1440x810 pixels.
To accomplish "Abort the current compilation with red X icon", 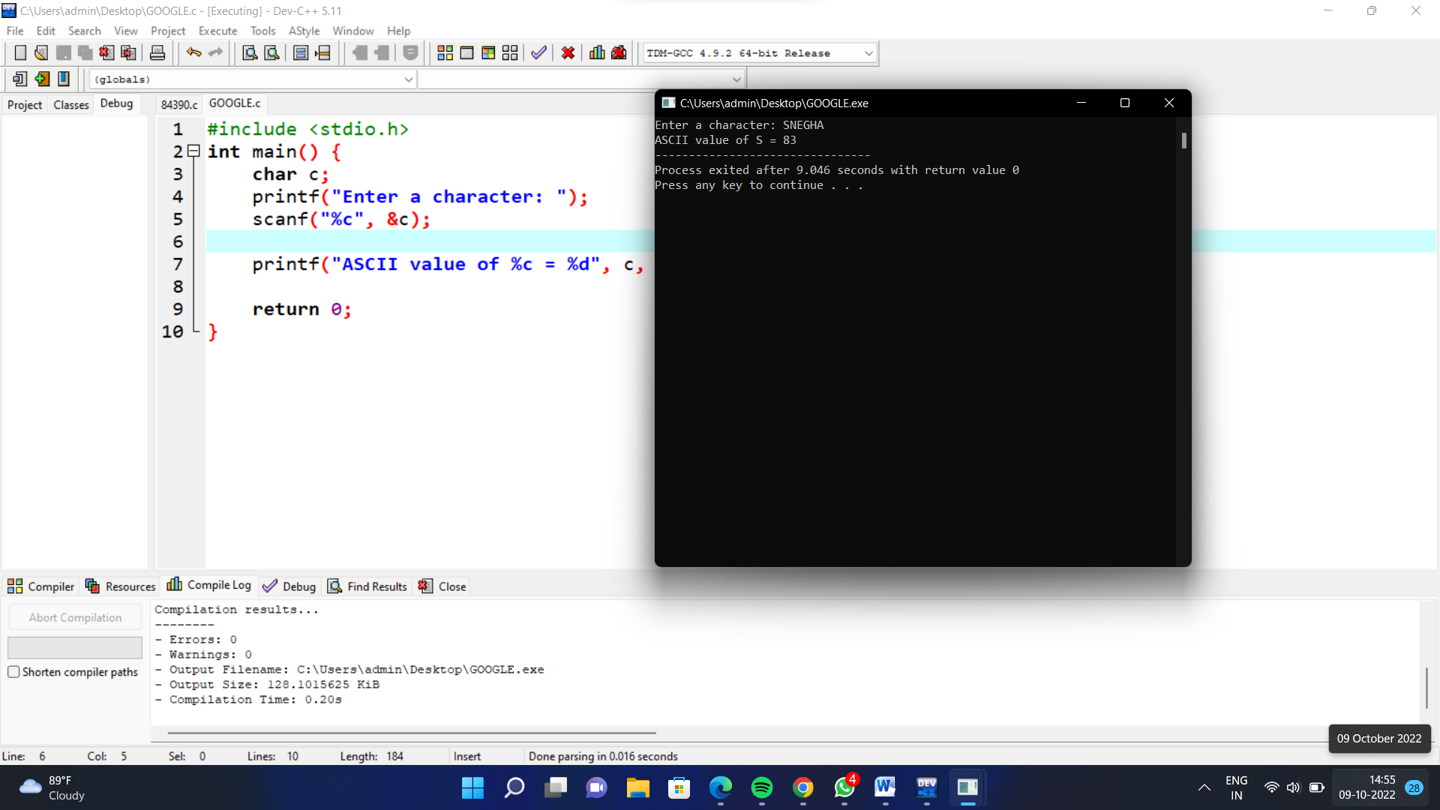I will [x=568, y=52].
